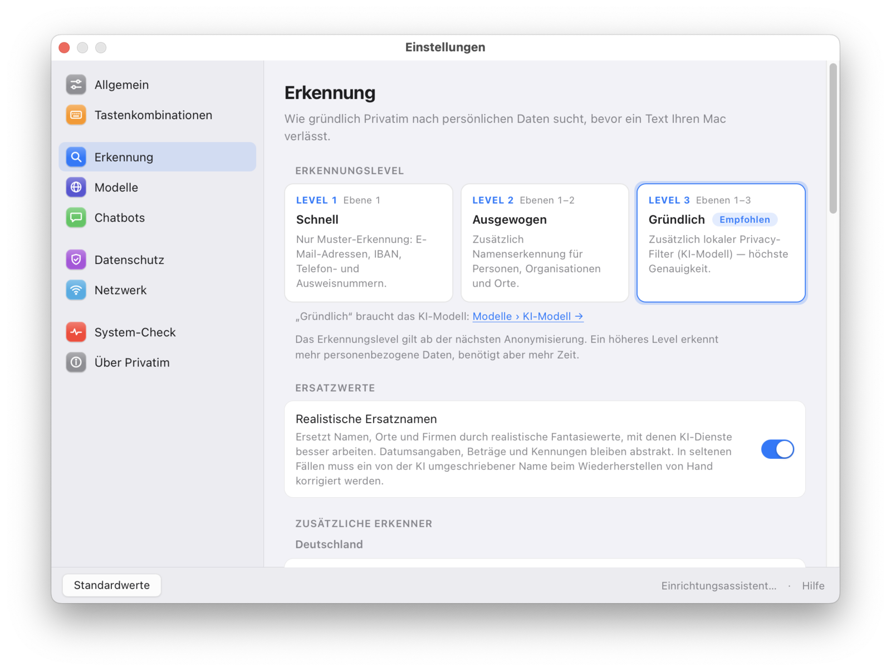Open the Allgemein settings section
The image size is (891, 671).
(157, 85)
